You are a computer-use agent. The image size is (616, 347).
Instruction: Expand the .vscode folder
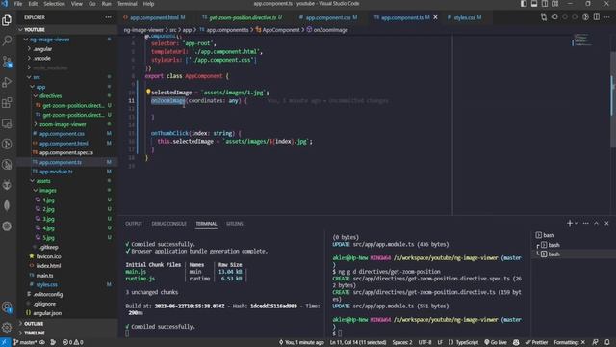point(66,58)
